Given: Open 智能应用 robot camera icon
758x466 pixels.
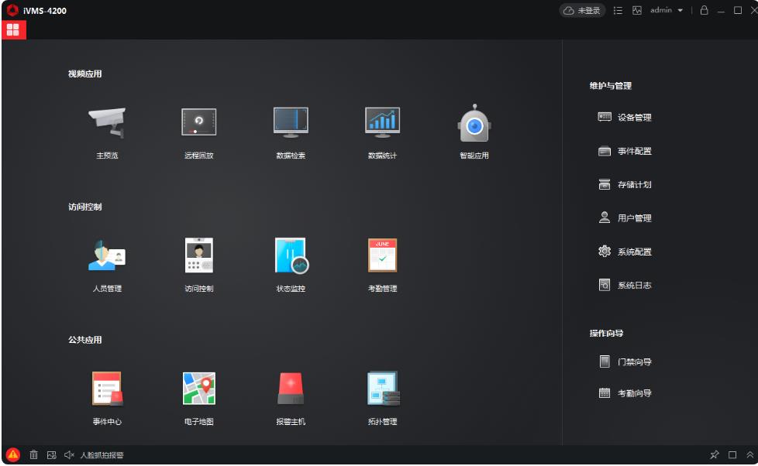Looking at the screenshot, I should click(x=474, y=123).
